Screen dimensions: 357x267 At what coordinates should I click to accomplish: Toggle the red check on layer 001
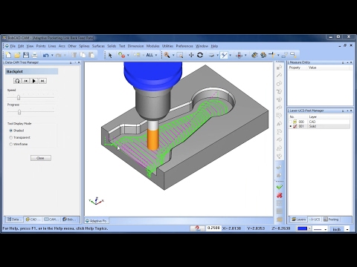point(295,126)
